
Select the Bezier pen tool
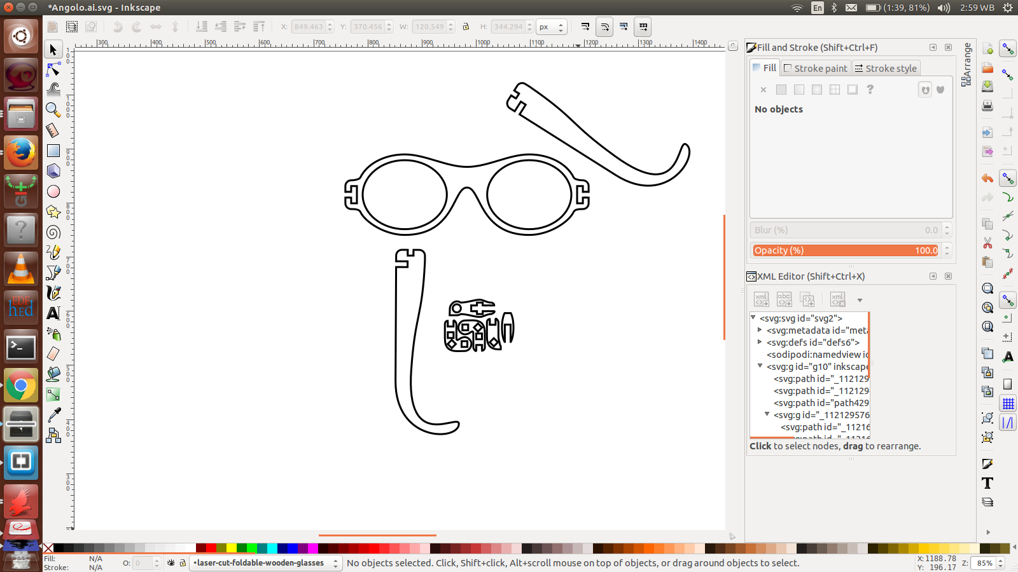53,273
